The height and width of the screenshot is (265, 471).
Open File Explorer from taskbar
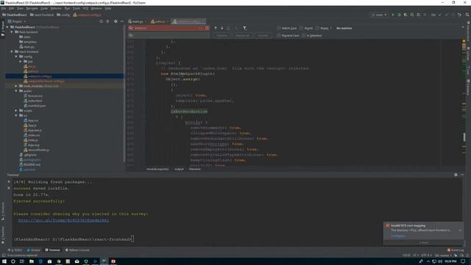[x=31, y=261]
